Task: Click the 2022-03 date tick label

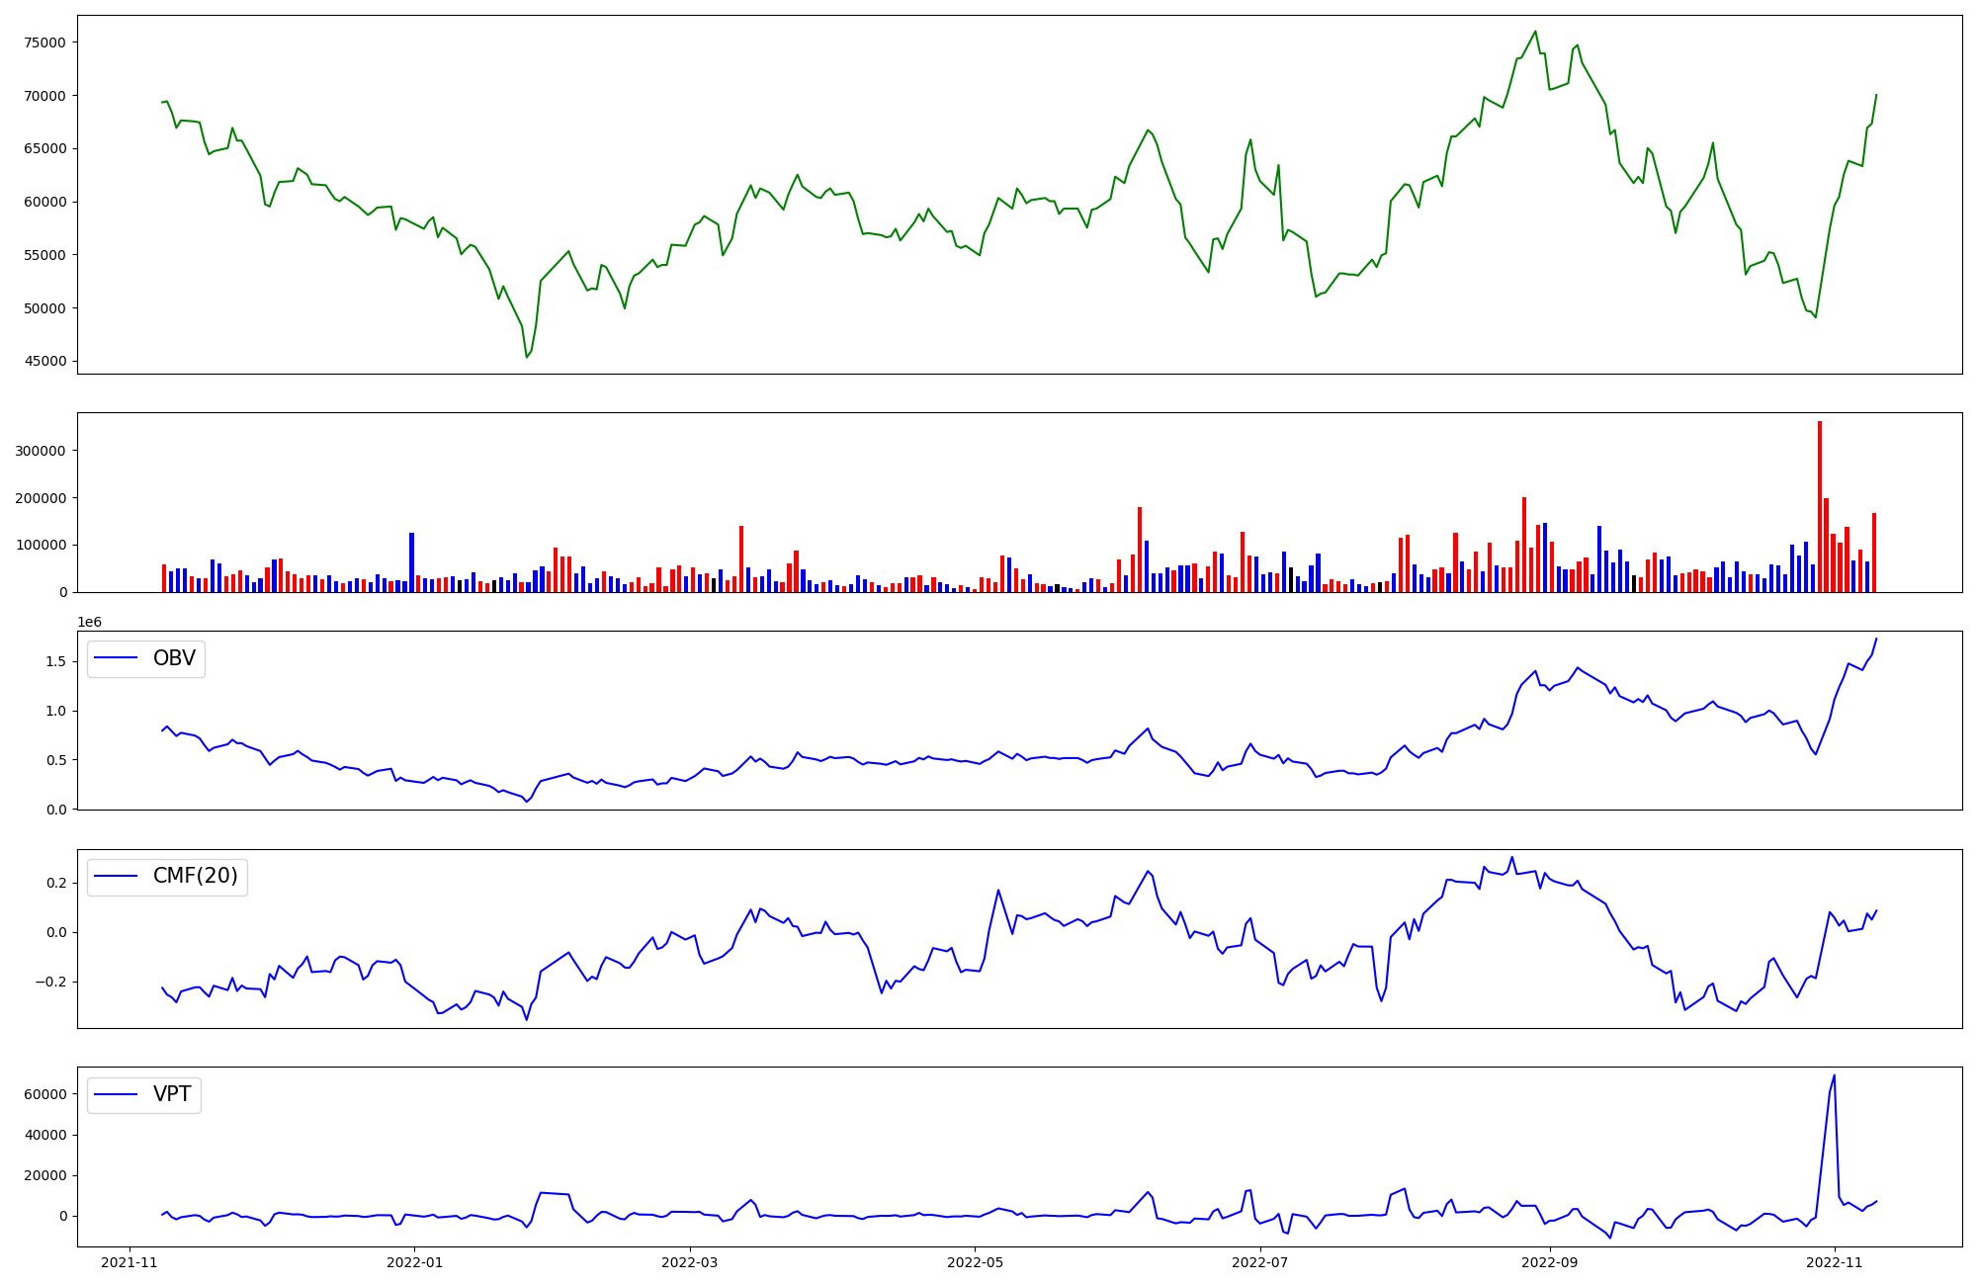Action: [x=689, y=1262]
